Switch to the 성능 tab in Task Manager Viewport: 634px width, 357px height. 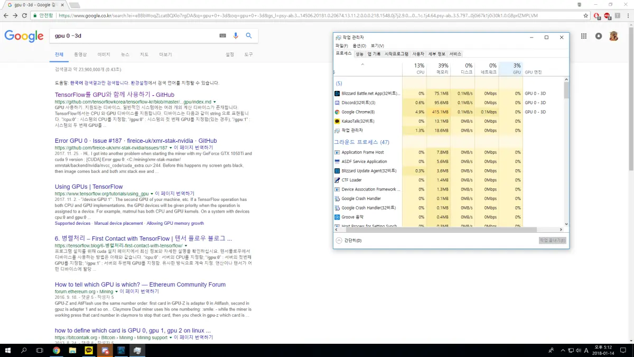pyautogui.click(x=359, y=54)
